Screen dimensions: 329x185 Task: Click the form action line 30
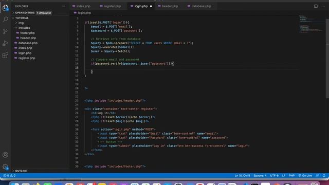click(123, 129)
